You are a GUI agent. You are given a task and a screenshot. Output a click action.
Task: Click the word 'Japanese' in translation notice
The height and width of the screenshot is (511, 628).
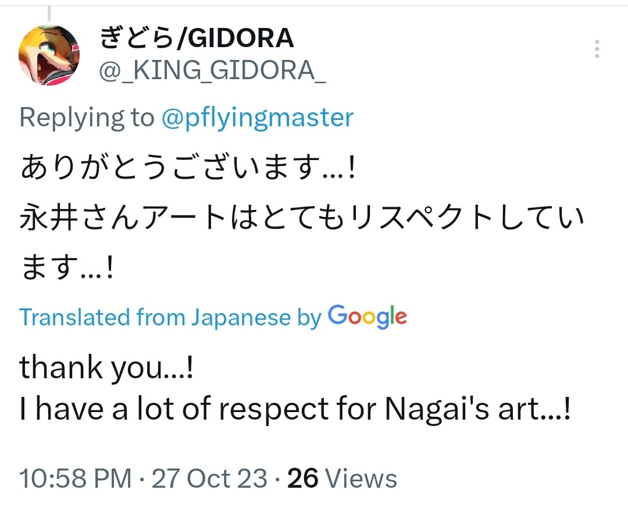tap(241, 318)
